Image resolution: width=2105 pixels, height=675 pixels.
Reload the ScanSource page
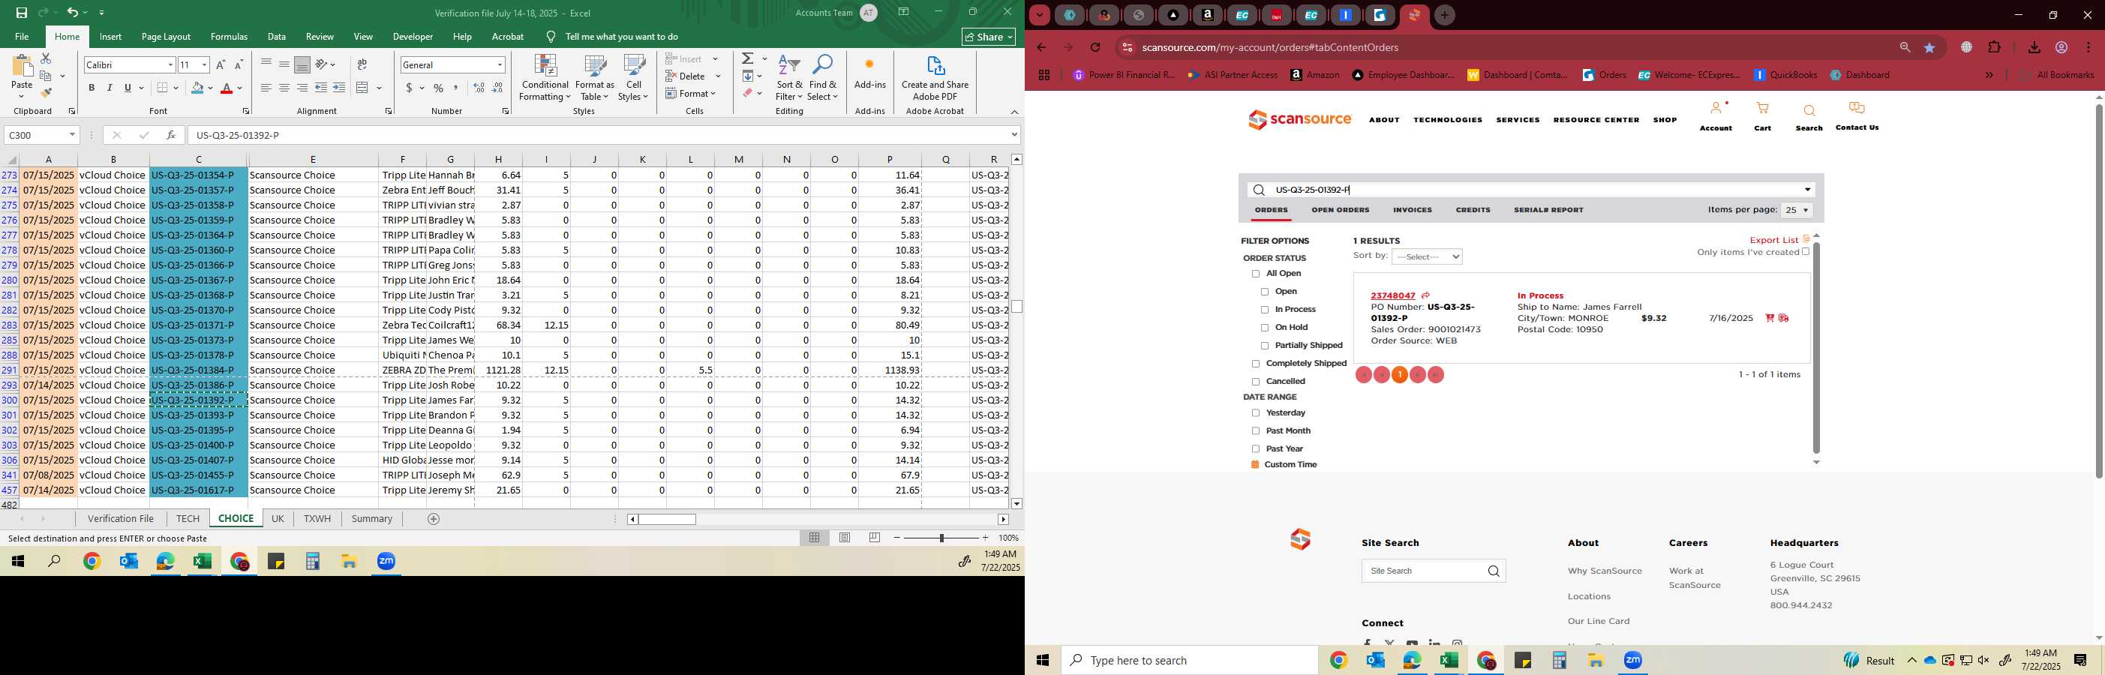click(x=1095, y=47)
